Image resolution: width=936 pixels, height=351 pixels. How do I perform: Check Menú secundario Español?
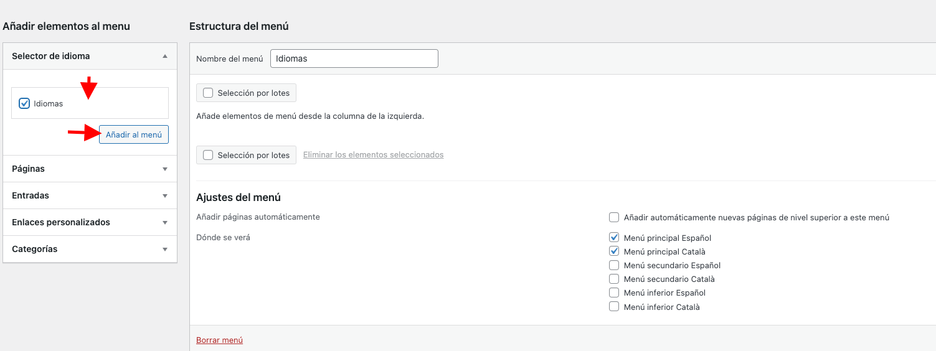pyautogui.click(x=614, y=265)
